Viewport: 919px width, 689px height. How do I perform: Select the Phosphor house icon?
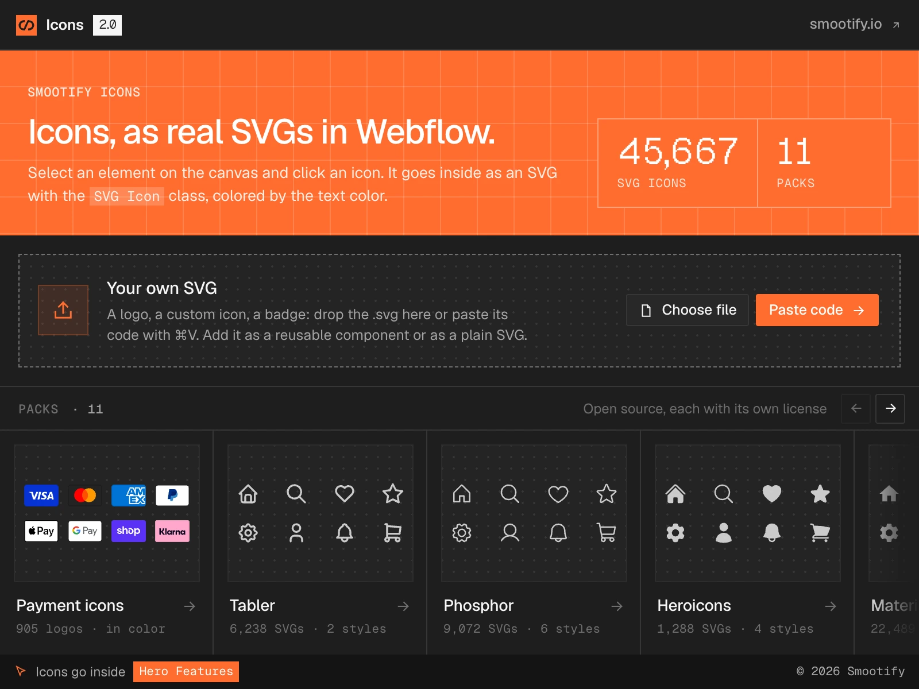point(462,494)
